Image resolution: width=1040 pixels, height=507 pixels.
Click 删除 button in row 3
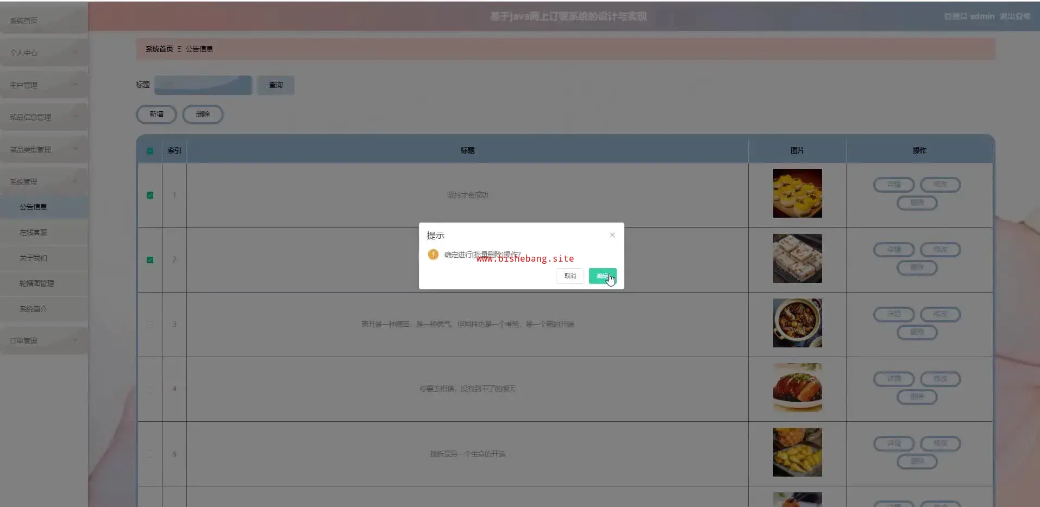pyautogui.click(x=917, y=332)
